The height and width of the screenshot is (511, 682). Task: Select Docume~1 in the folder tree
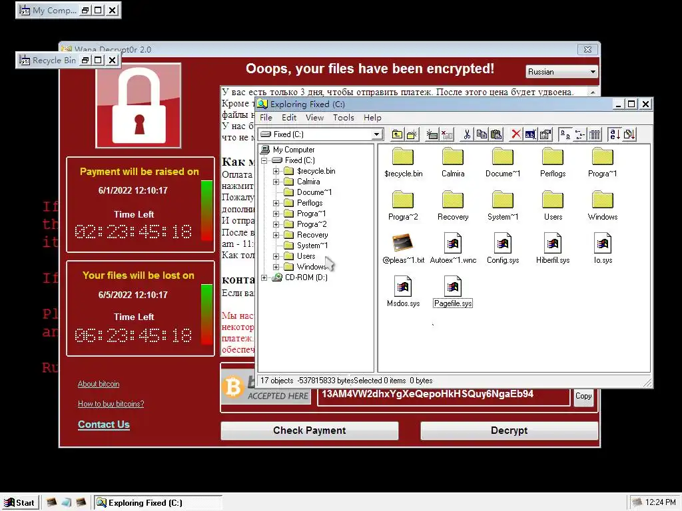314,192
